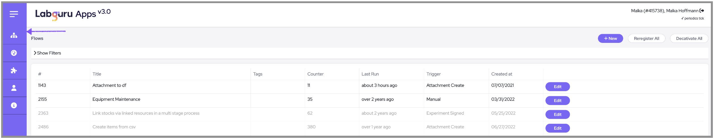Click the logout icon next to Malka Hoffmann
This screenshot has height=138, width=714.
point(702,11)
